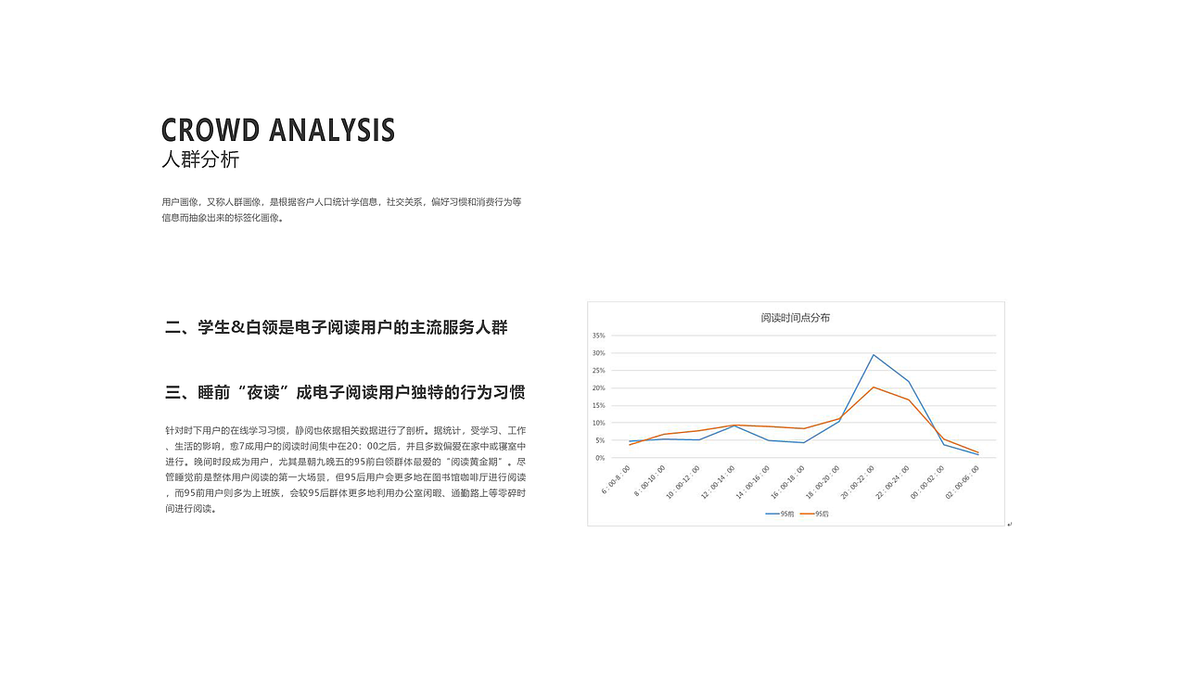Click the '5%' y-axis label

(600, 440)
